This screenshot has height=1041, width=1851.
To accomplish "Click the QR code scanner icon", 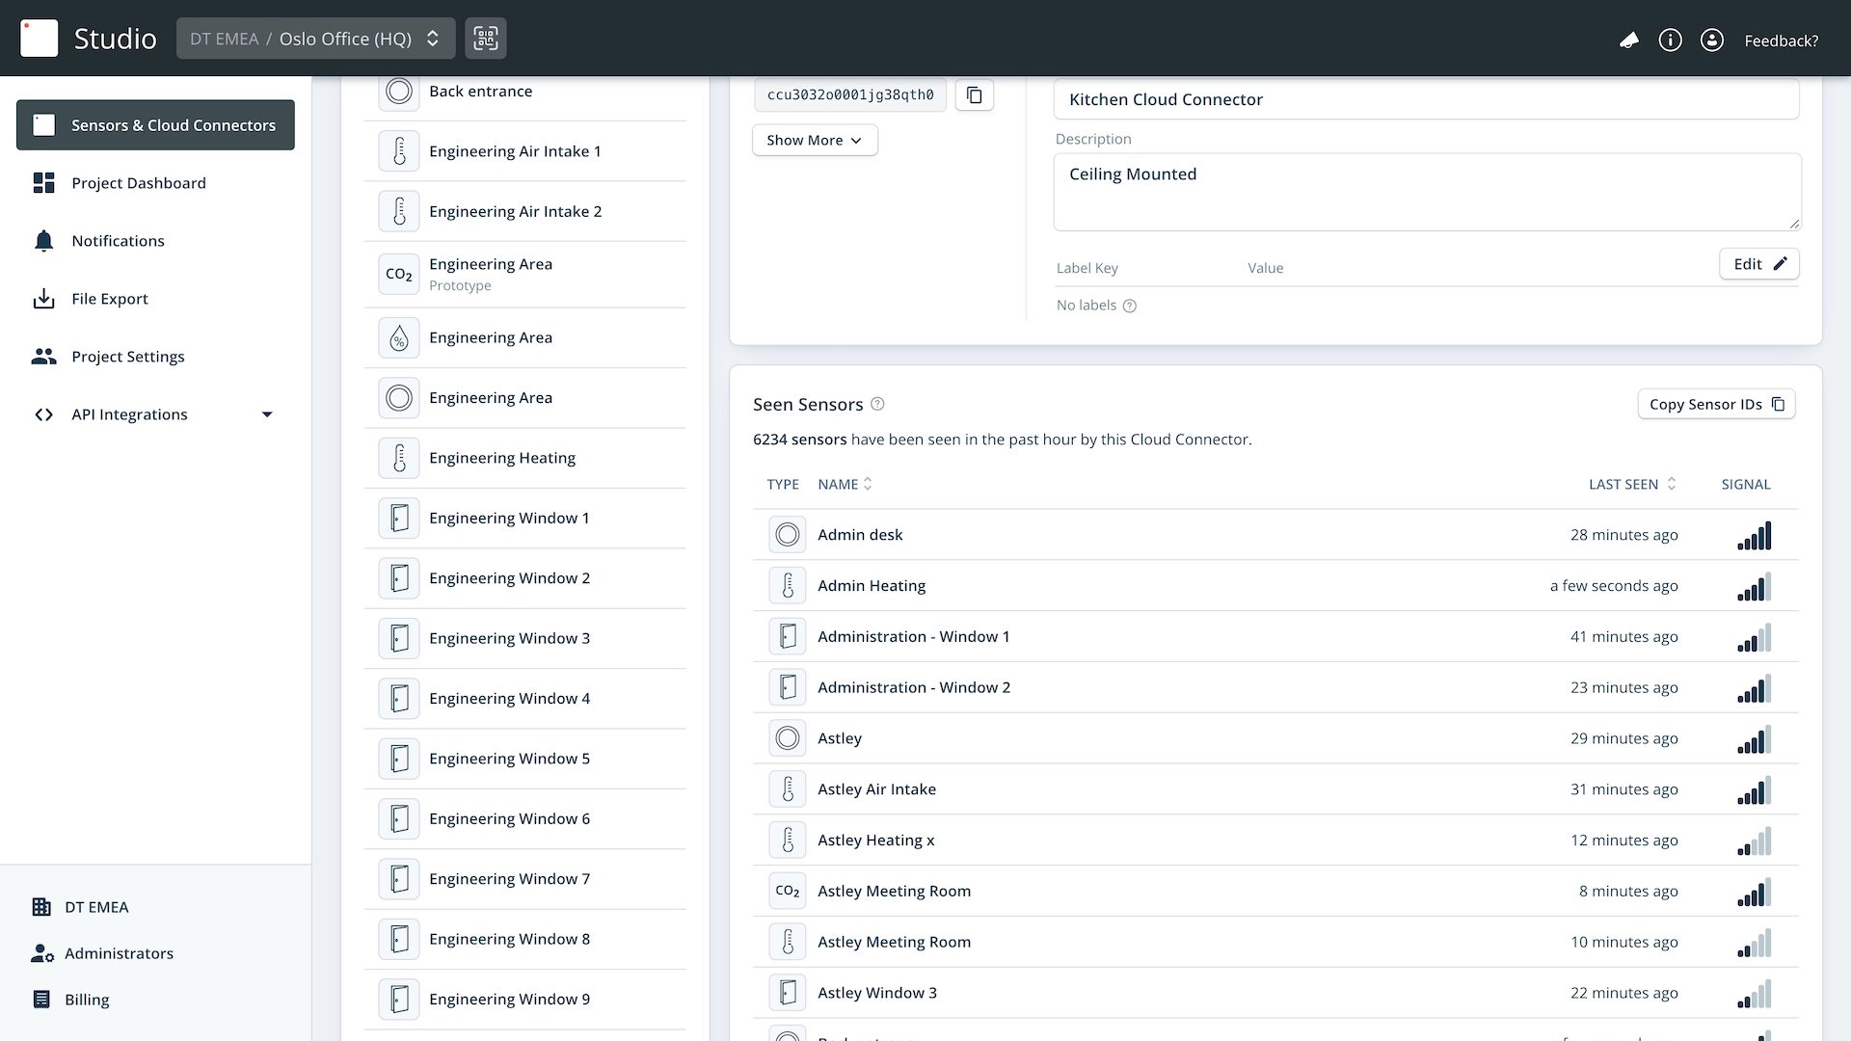I will tap(485, 39).
